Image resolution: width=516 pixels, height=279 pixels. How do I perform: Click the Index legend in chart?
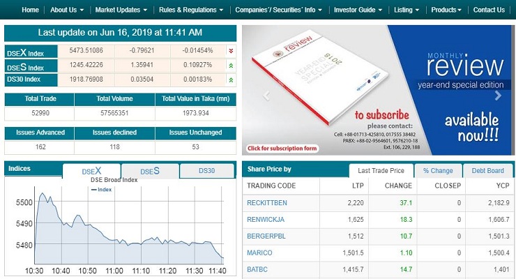tap(101, 190)
